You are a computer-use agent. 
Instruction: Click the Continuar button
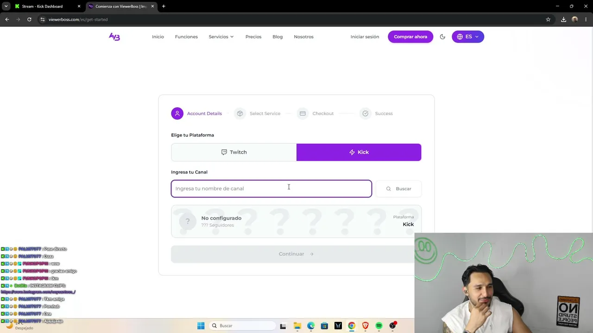pyautogui.click(x=296, y=254)
